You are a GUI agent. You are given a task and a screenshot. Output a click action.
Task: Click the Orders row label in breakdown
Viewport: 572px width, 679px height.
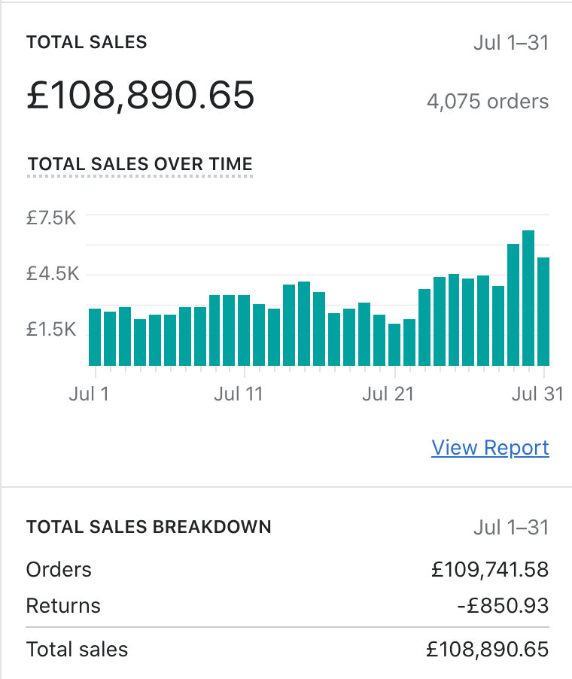click(x=59, y=570)
